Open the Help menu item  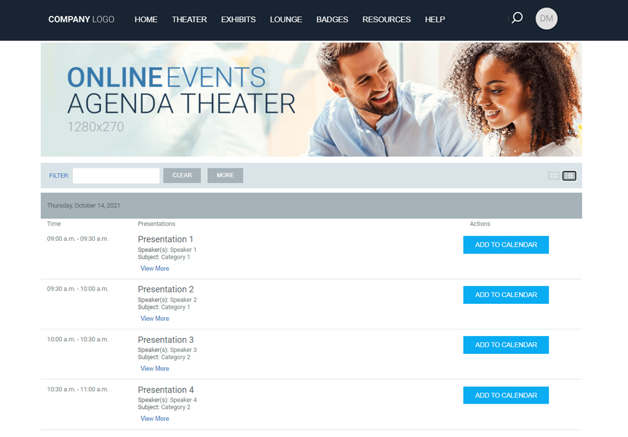pyautogui.click(x=435, y=19)
